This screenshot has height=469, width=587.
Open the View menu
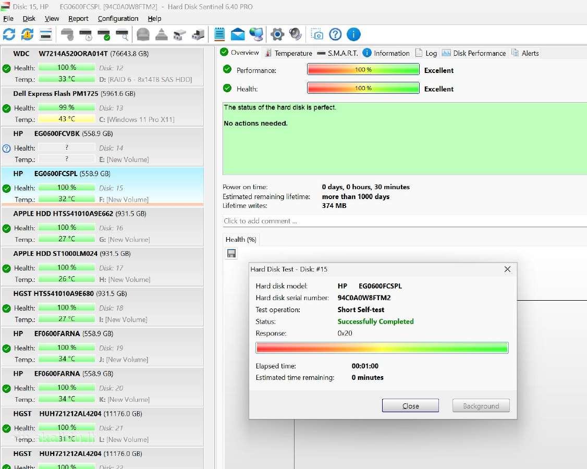click(x=52, y=18)
